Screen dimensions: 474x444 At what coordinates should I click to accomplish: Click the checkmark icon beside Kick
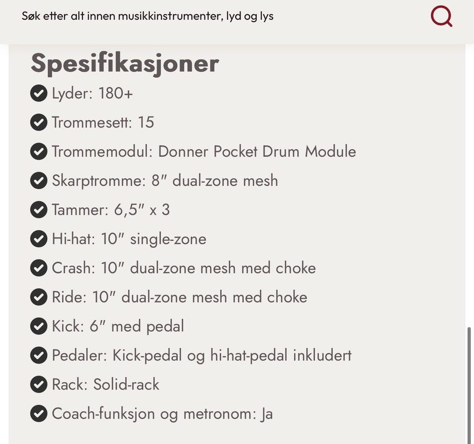coord(39,326)
